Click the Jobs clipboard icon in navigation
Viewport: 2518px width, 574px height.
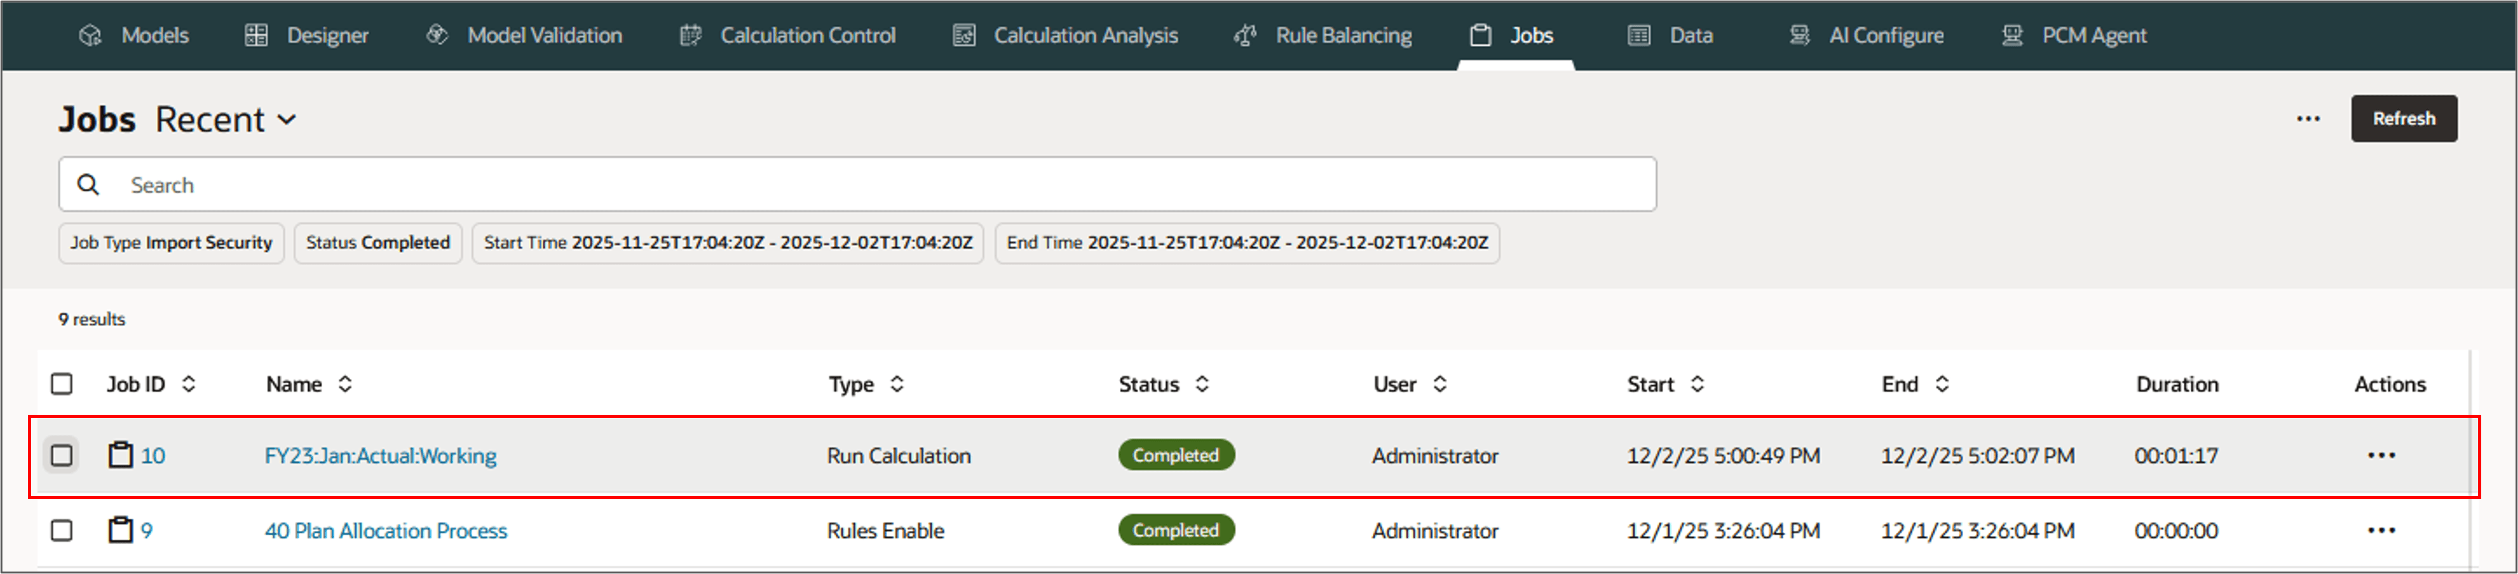[1481, 36]
